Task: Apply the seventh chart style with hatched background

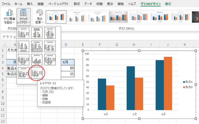Action: tap(181, 17)
